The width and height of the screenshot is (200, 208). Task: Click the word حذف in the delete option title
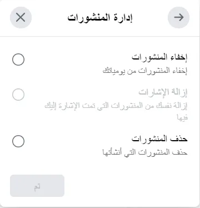(x=179, y=139)
